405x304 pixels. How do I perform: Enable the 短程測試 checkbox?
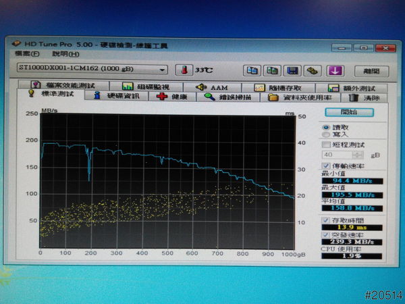[327, 144]
